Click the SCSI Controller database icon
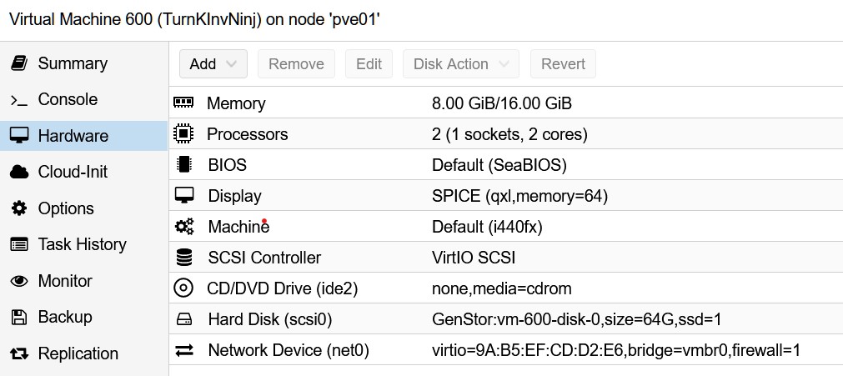843x376 pixels. [x=183, y=257]
